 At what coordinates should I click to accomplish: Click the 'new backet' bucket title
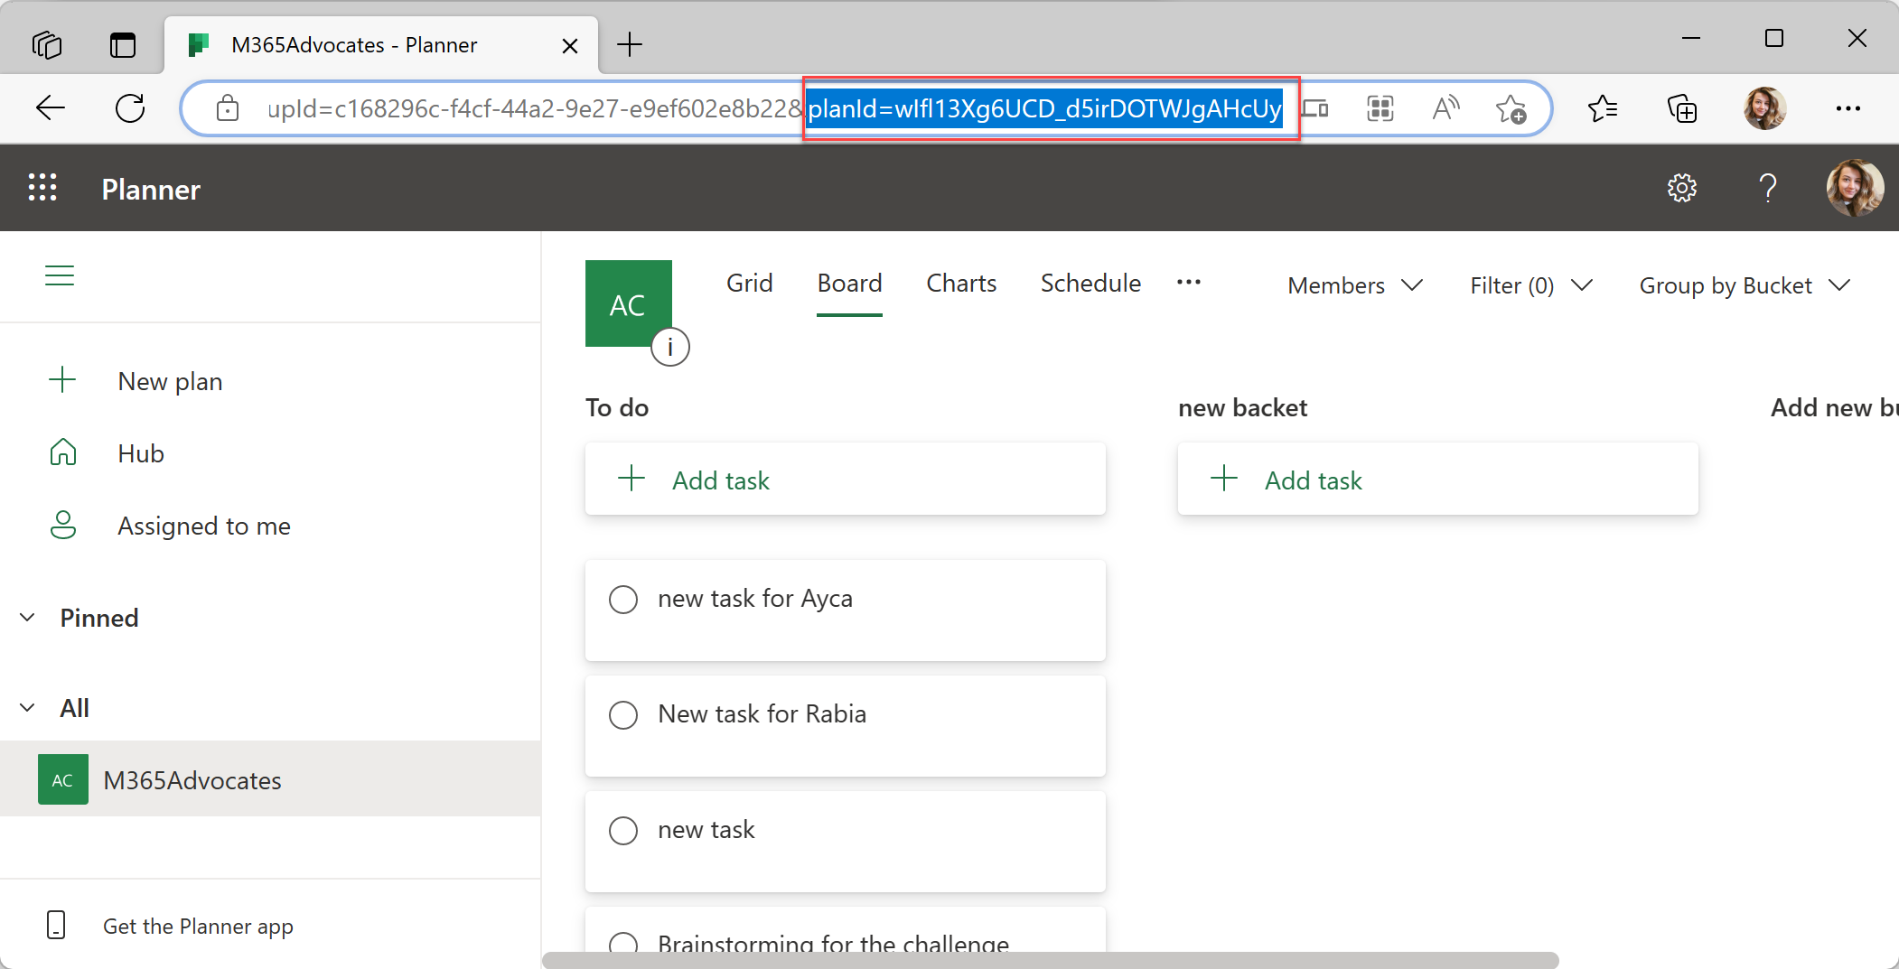[1242, 408]
